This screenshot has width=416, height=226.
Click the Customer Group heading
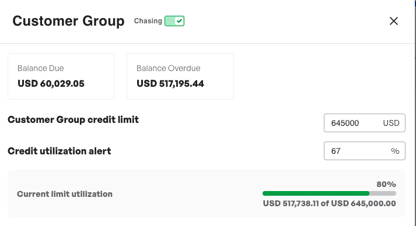point(68,21)
